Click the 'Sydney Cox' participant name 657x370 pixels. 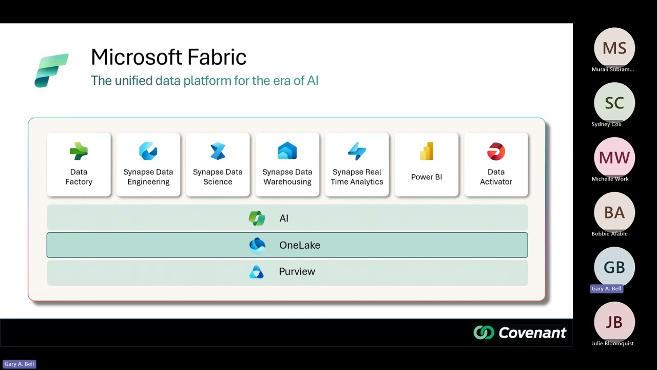click(606, 124)
